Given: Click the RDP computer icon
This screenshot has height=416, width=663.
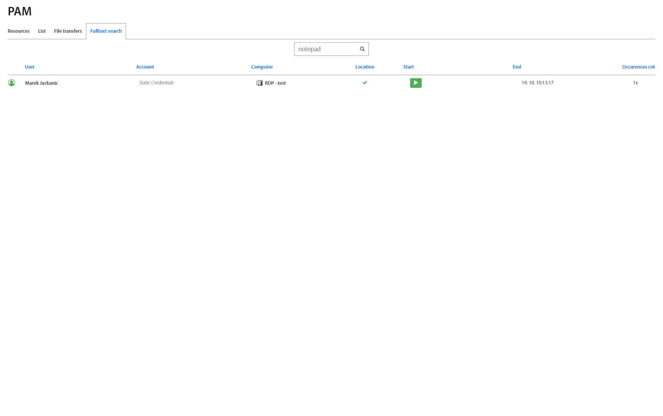Looking at the screenshot, I should (259, 83).
